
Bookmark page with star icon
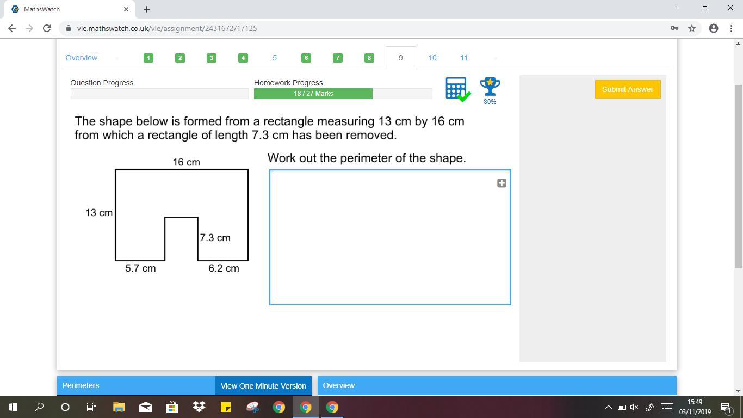692,28
